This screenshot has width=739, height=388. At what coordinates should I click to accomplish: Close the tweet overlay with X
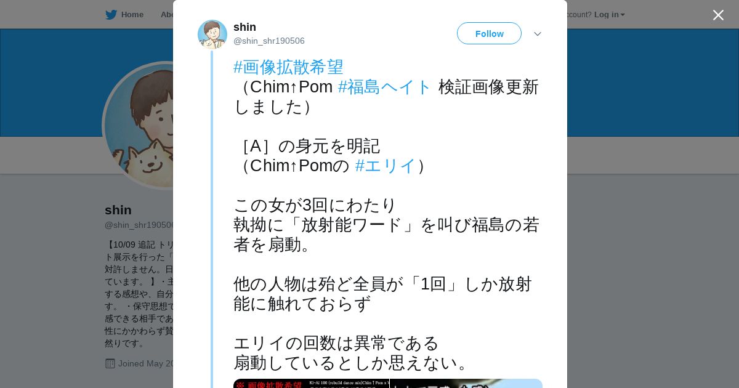(x=718, y=15)
